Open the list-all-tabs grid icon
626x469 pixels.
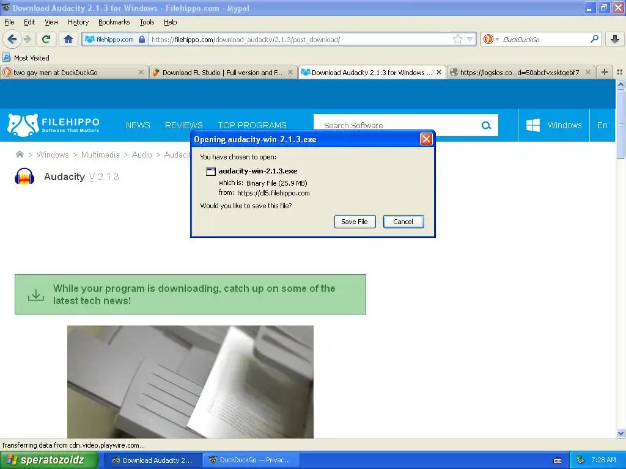[620, 72]
